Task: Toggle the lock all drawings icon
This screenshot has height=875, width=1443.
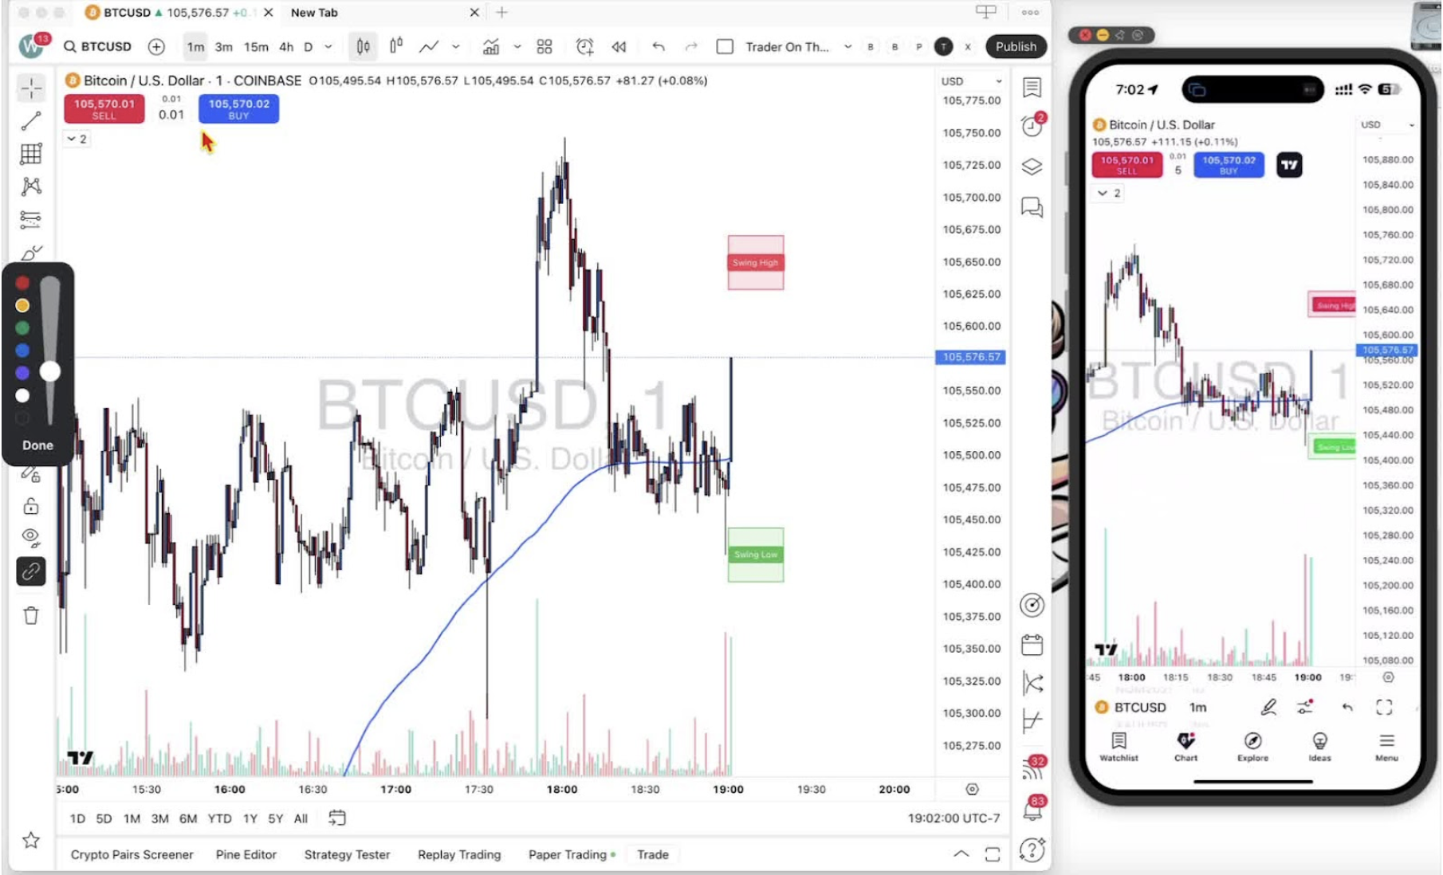Action: [x=31, y=506]
